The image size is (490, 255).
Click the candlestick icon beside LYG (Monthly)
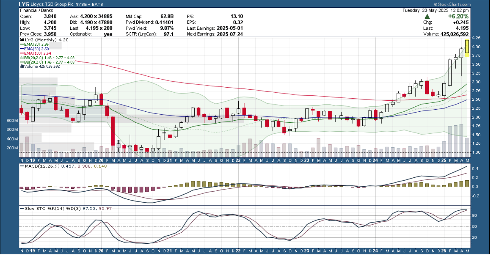(22, 40)
